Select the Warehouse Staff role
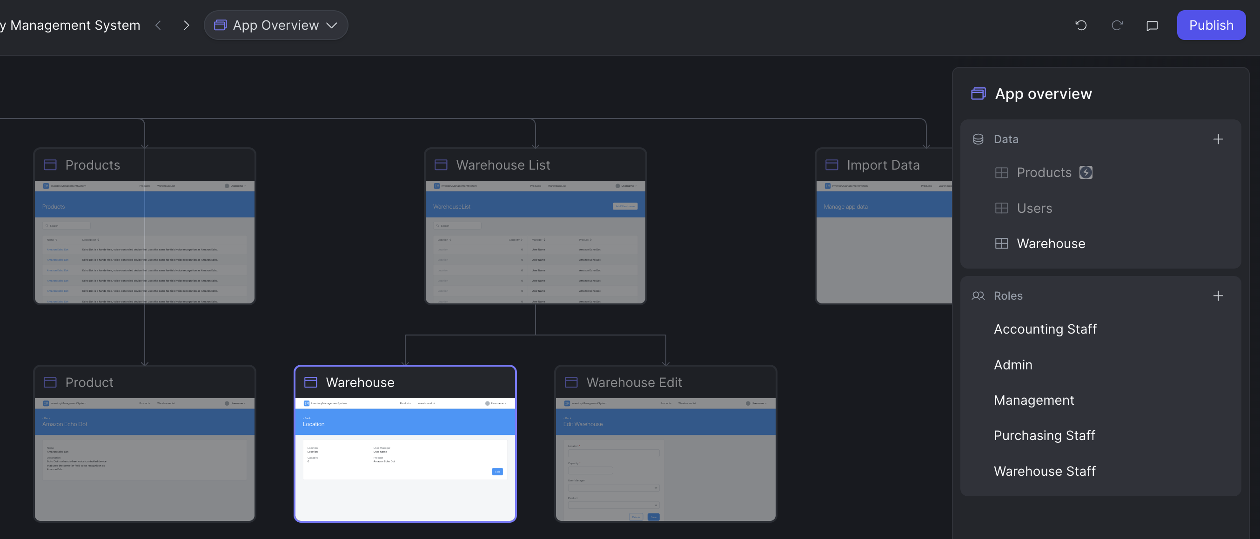 point(1044,471)
